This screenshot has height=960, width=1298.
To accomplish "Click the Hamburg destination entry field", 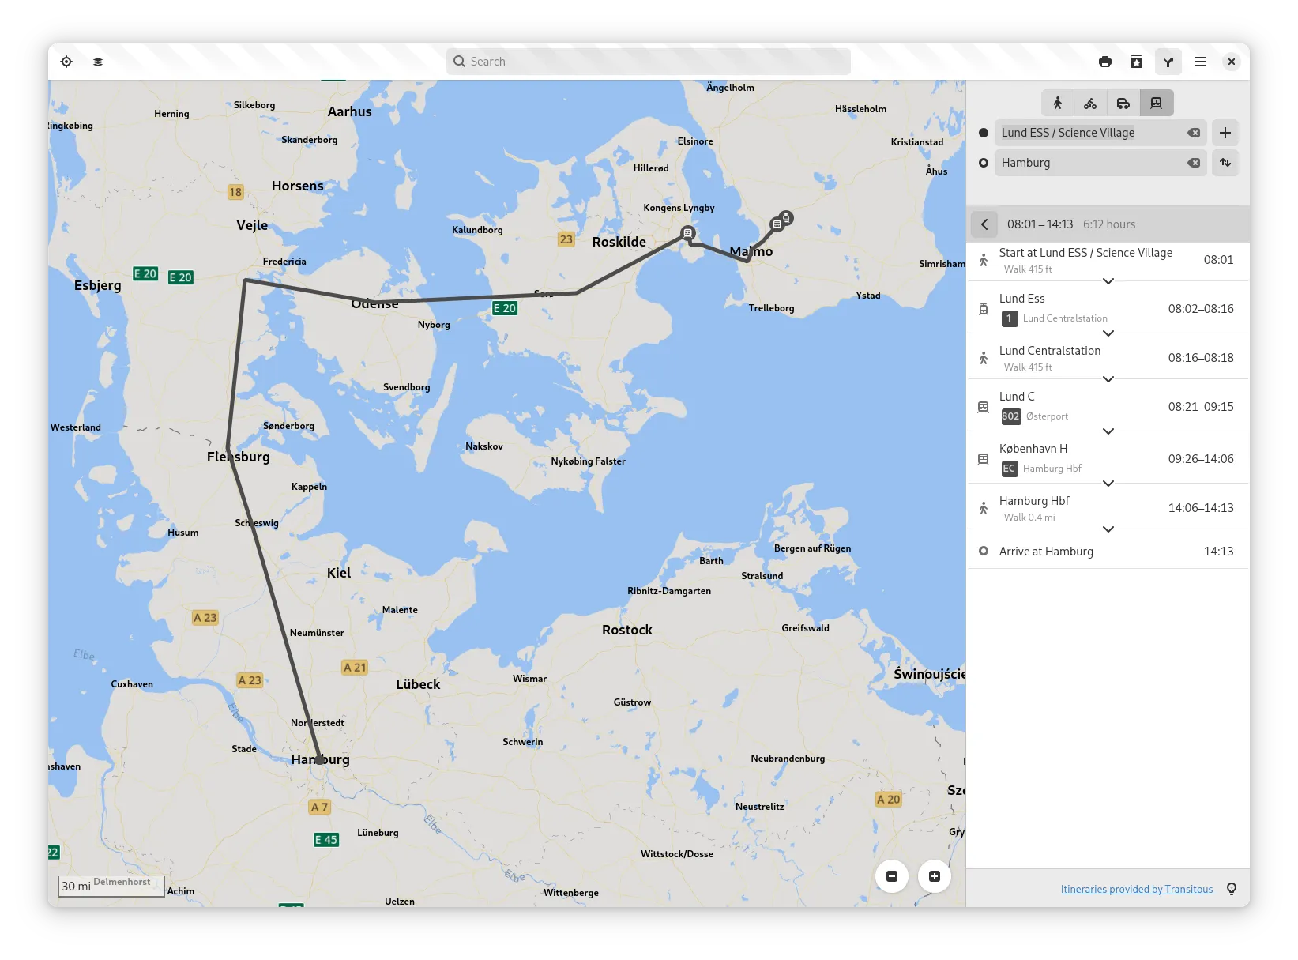I will tap(1100, 163).
